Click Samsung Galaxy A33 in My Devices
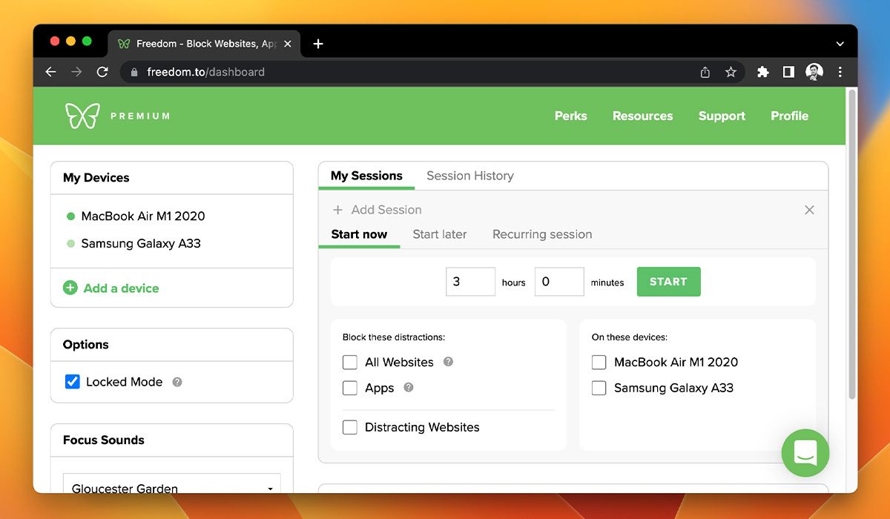 click(x=141, y=243)
